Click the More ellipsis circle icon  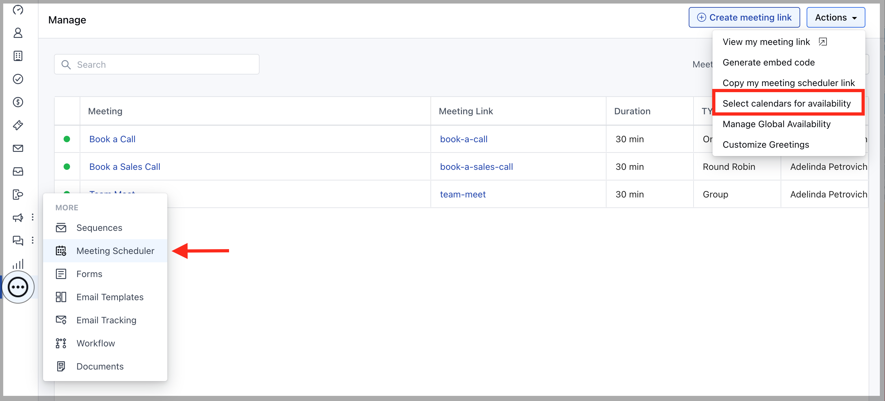point(18,287)
